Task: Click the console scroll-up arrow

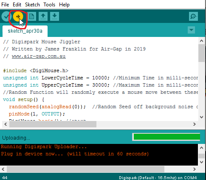Action: [x=201, y=148]
